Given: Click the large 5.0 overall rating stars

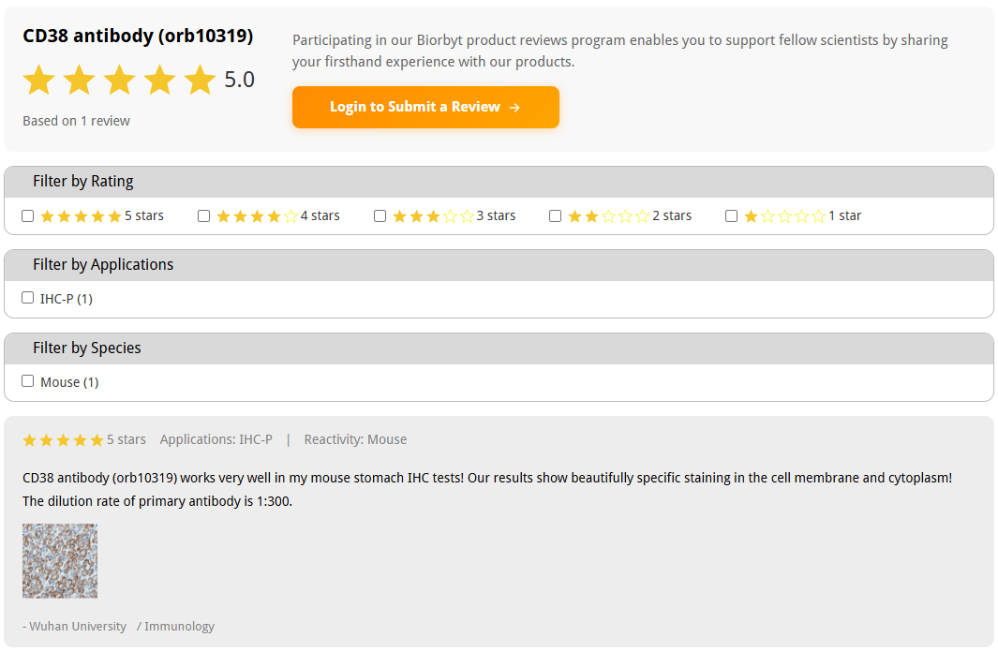Looking at the screenshot, I should [120, 80].
